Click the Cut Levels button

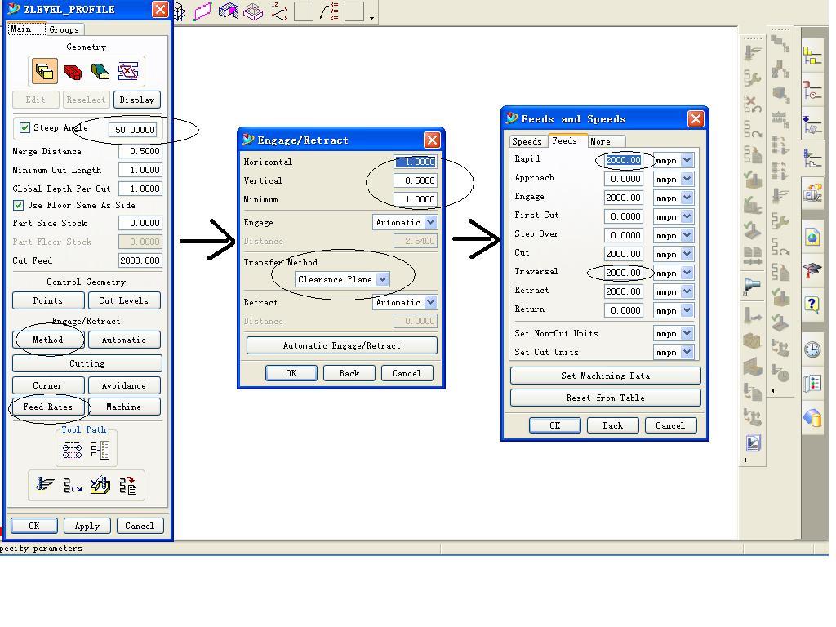pyautogui.click(x=124, y=300)
